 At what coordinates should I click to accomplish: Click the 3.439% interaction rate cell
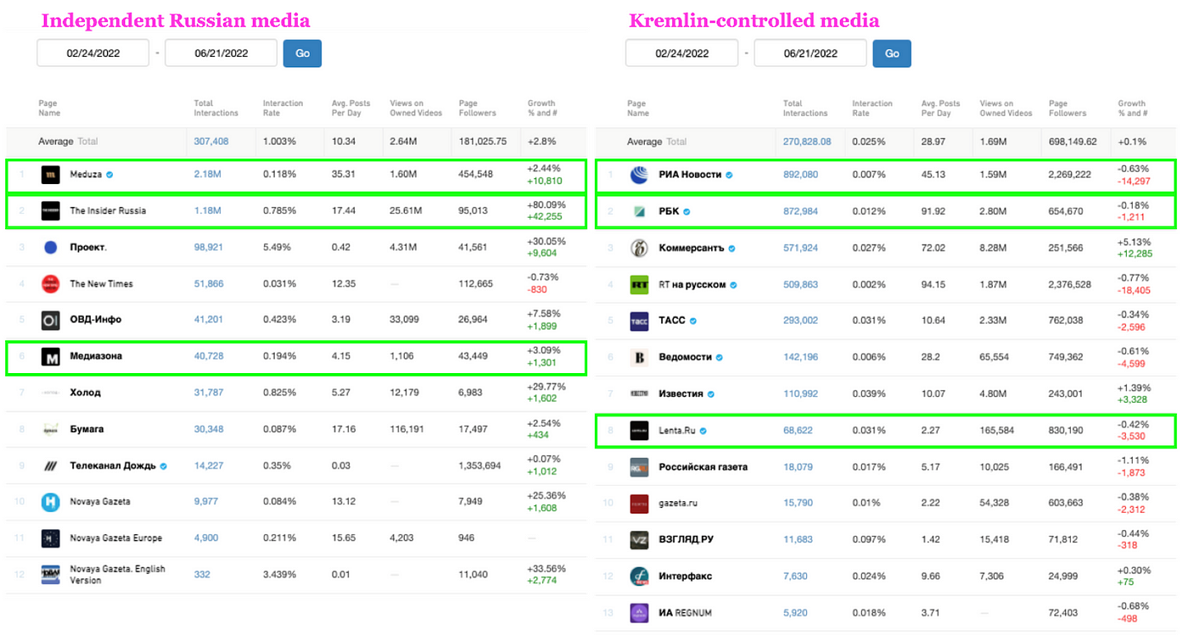[279, 575]
